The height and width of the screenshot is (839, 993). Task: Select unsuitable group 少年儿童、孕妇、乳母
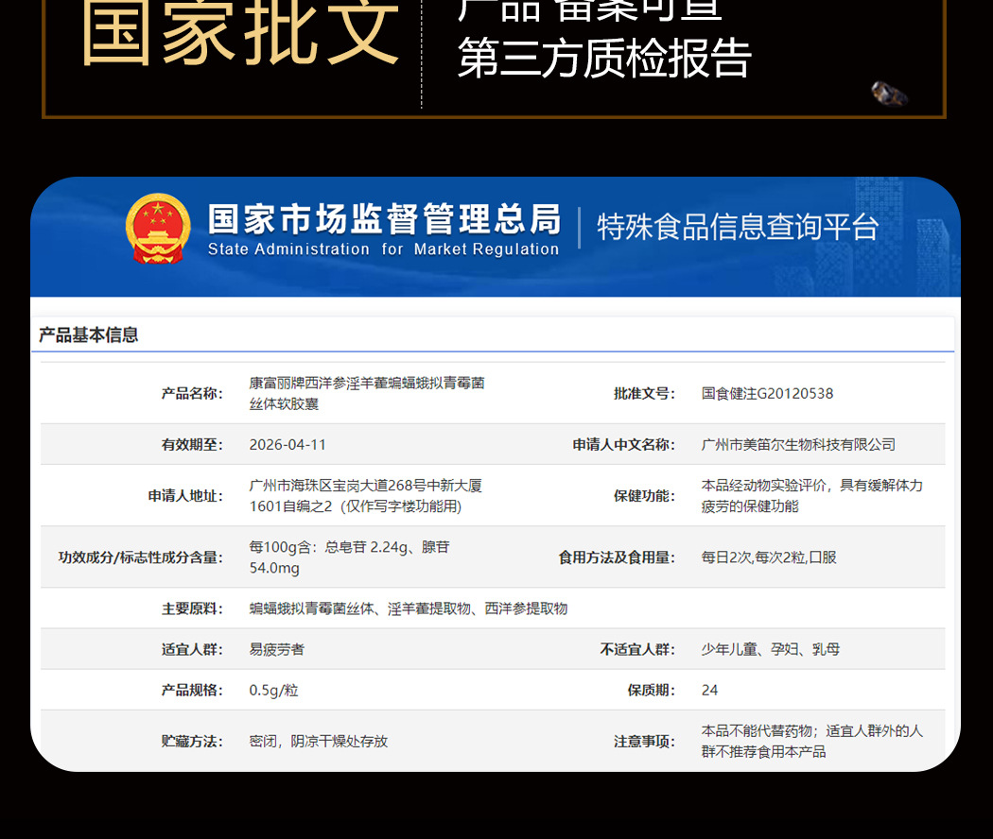[x=771, y=649]
